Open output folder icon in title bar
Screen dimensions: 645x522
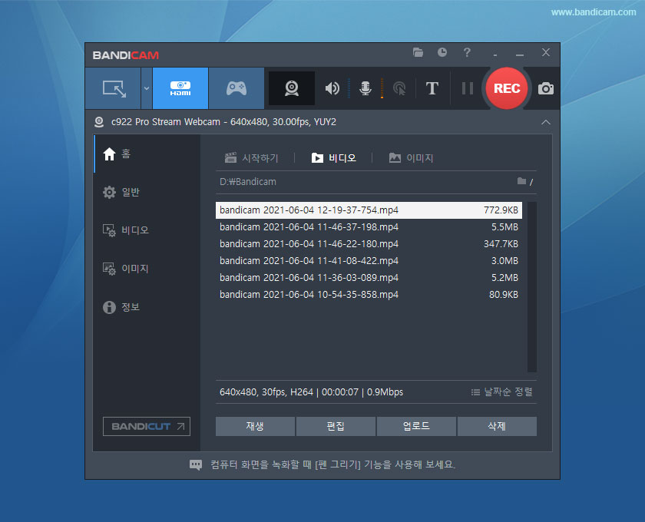coord(418,52)
